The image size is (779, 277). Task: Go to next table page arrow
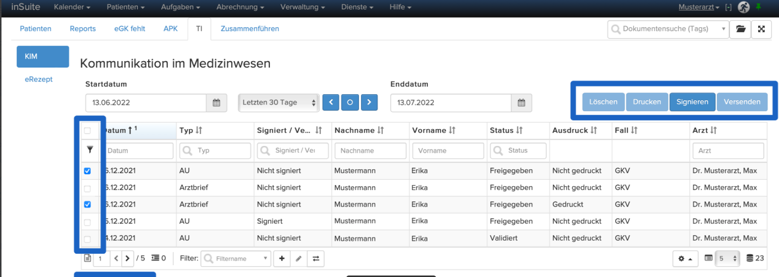click(127, 259)
